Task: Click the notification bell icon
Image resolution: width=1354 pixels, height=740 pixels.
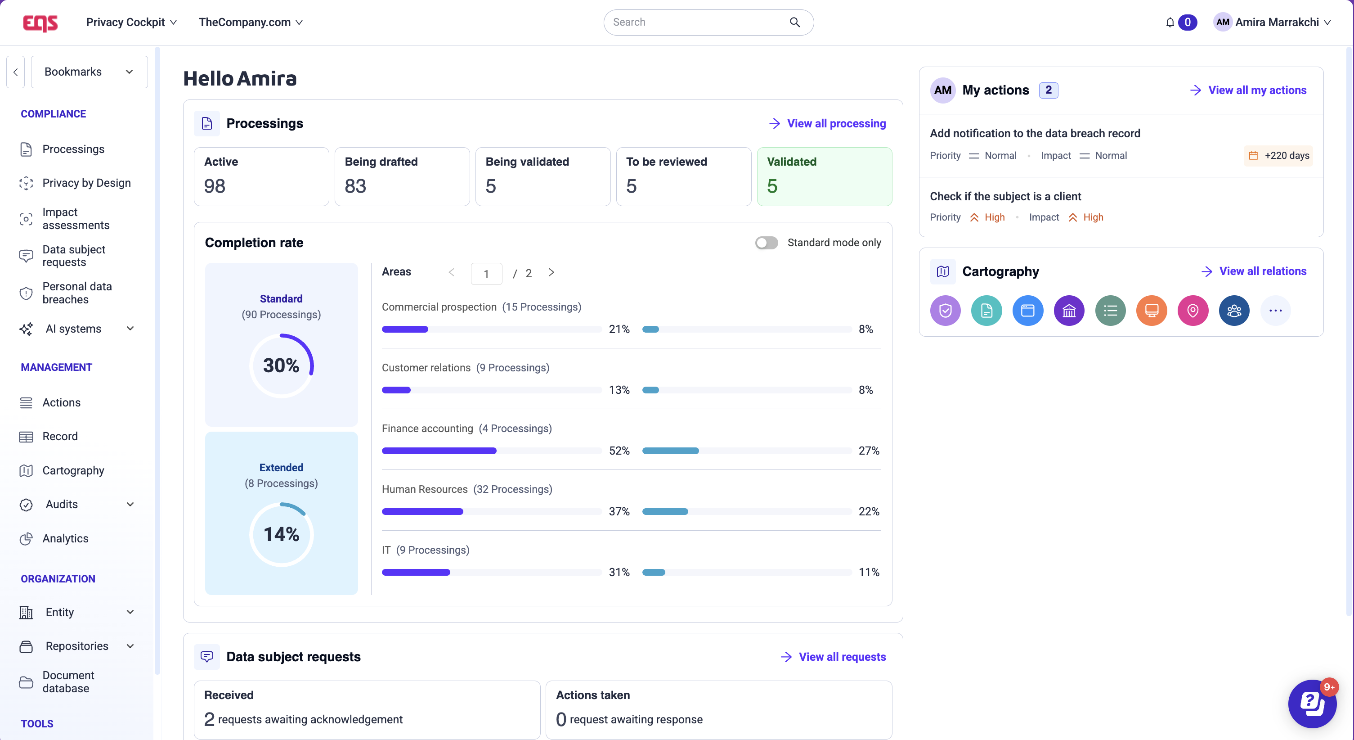Action: pos(1170,23)
